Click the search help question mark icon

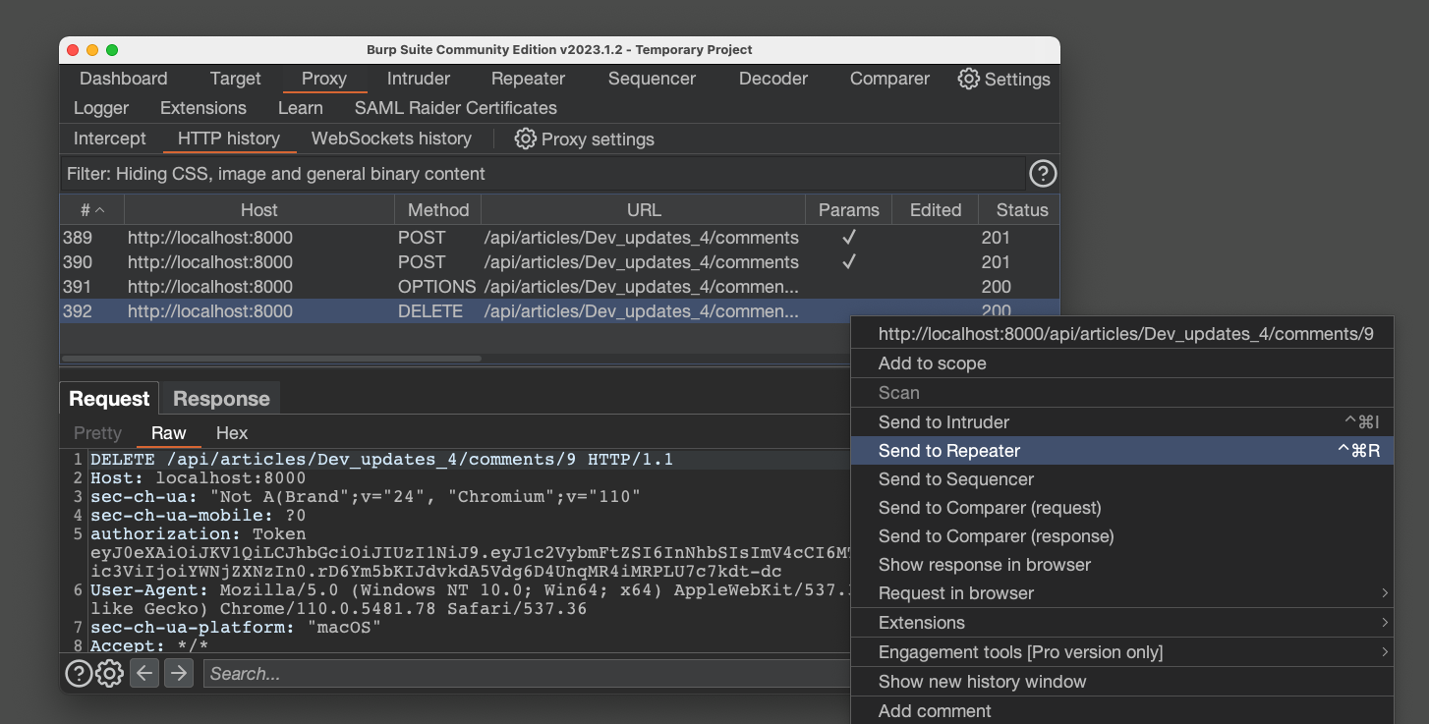pos(79,673)
